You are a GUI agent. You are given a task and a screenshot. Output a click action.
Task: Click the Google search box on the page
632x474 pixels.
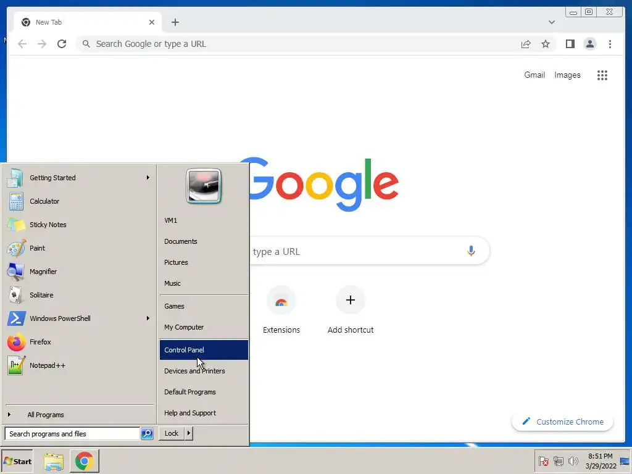[369, 251]
